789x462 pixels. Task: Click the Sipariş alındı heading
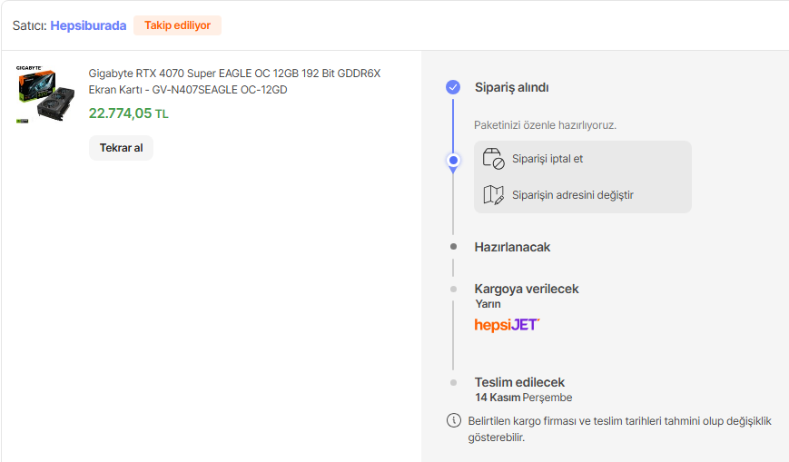click(x=512, y=87)
